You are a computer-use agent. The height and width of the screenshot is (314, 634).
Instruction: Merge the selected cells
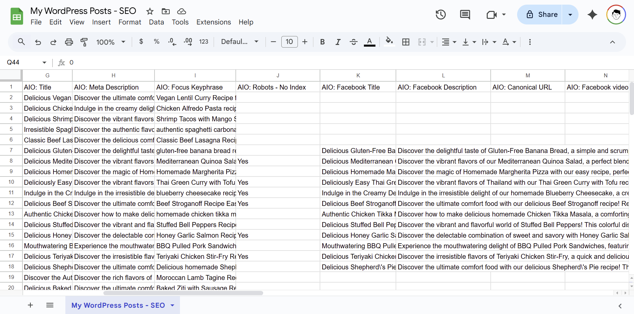click(422, 42)
